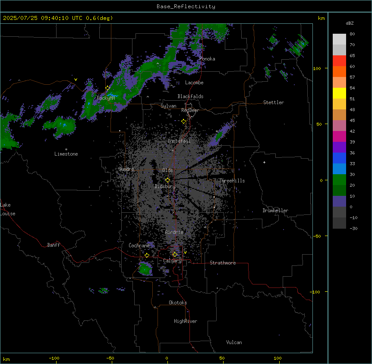Select the white plus marker north of Drumheller

[x=264, y=162]
